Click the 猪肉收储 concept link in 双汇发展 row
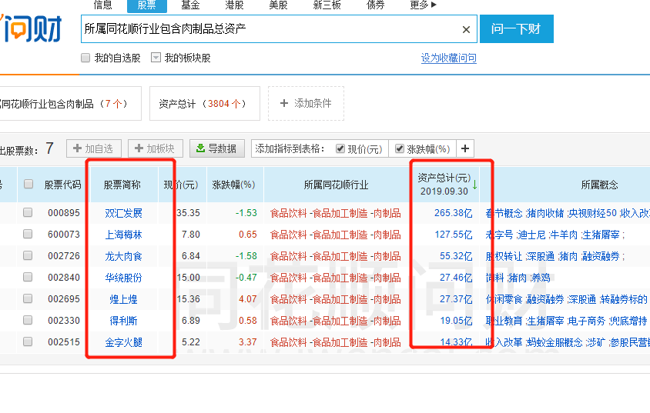650x413 pixels. tap(545, 213)
